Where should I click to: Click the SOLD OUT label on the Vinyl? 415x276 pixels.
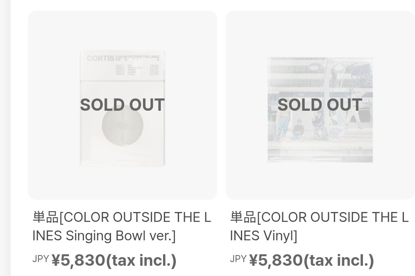point(320,105)
